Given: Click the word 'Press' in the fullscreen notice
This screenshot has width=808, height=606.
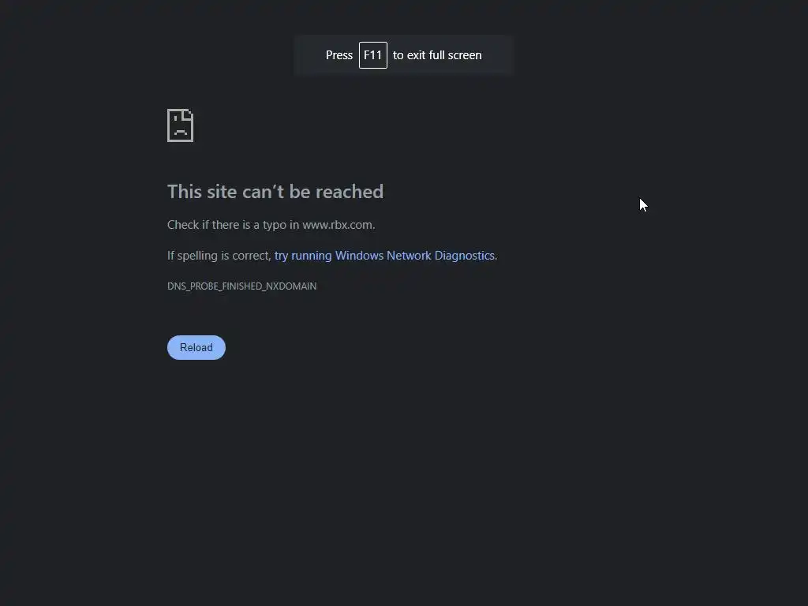Looking at the screenshot, I should click(339, 55).
